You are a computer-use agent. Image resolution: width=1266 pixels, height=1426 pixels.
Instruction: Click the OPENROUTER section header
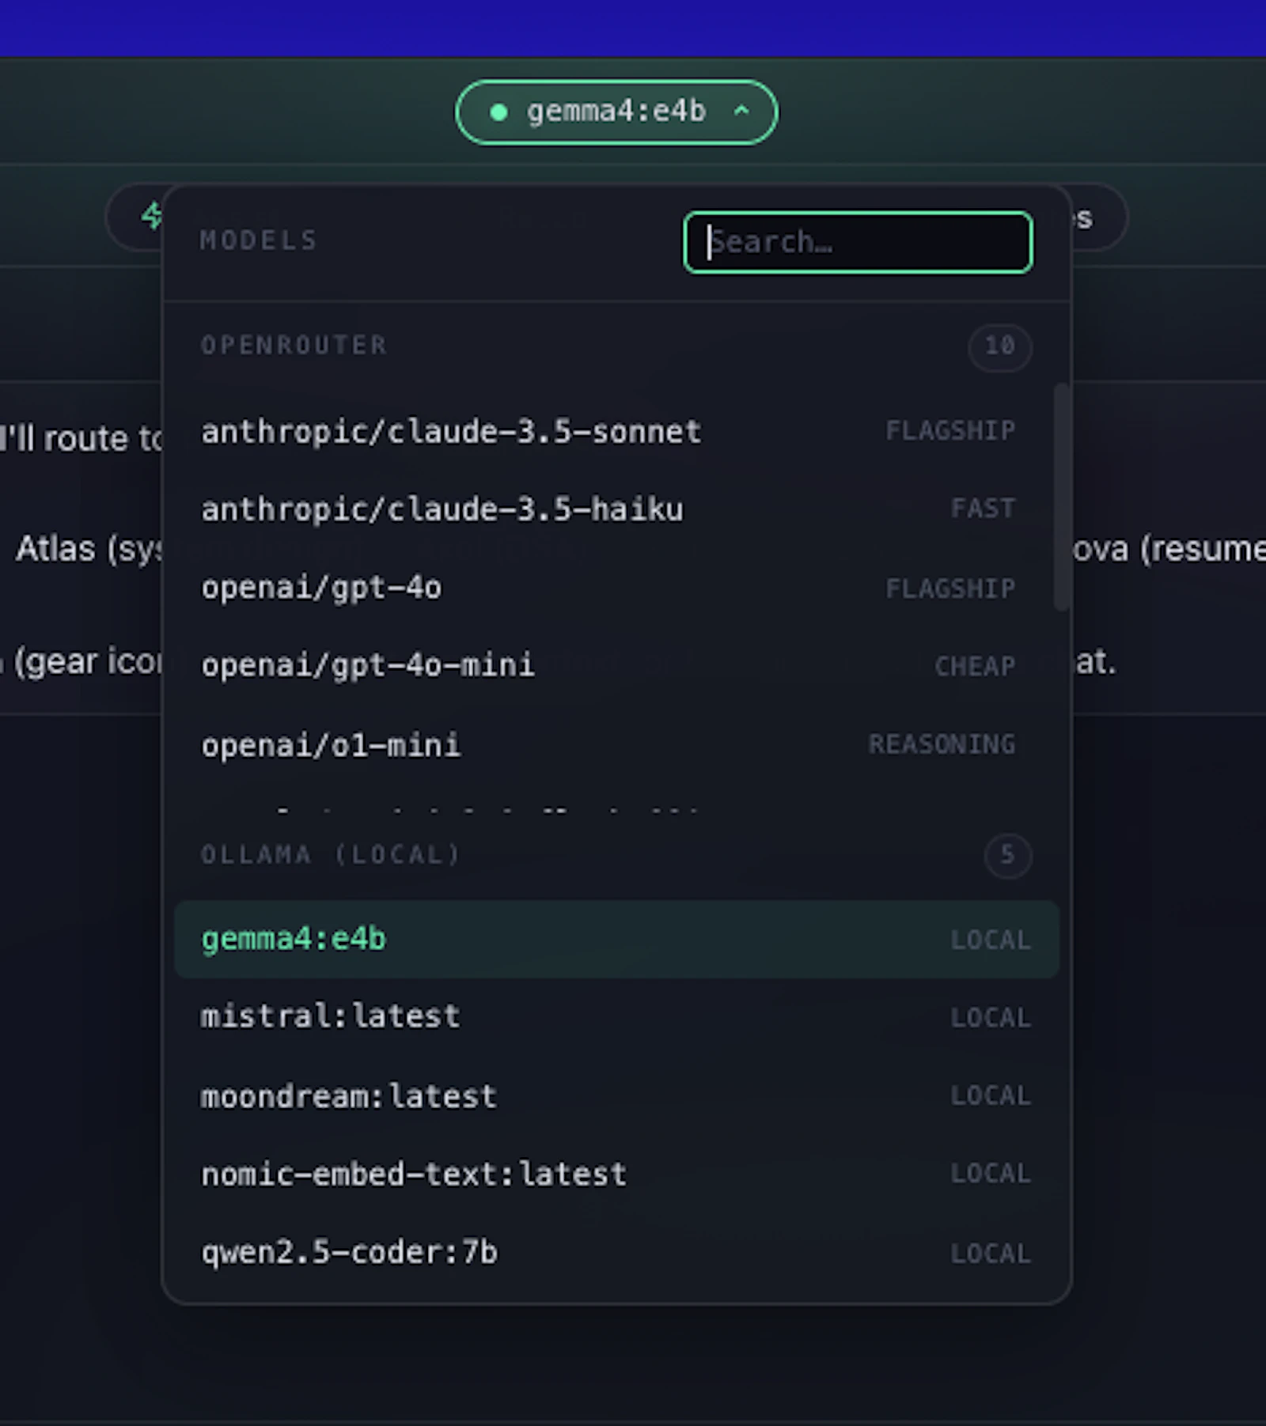tap(294, 346)
